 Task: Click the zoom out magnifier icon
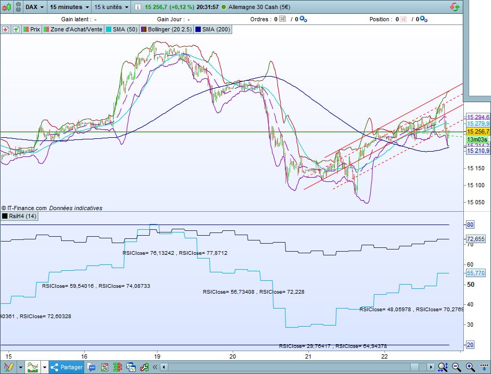click(x=457, y=367)
